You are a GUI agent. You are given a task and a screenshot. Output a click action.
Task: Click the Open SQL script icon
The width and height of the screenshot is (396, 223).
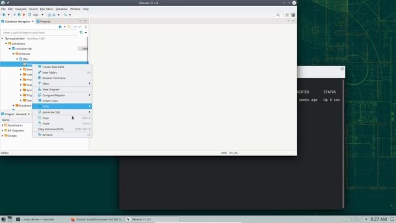tap(30, 15)
